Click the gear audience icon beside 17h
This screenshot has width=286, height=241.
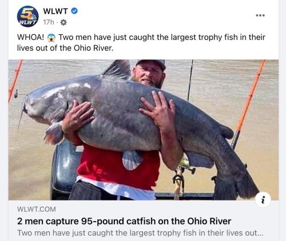[x=63, y=23]
